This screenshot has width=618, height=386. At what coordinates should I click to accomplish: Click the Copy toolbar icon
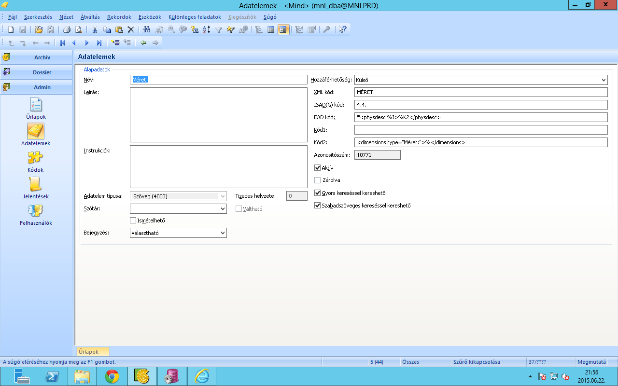click(107, 29)
